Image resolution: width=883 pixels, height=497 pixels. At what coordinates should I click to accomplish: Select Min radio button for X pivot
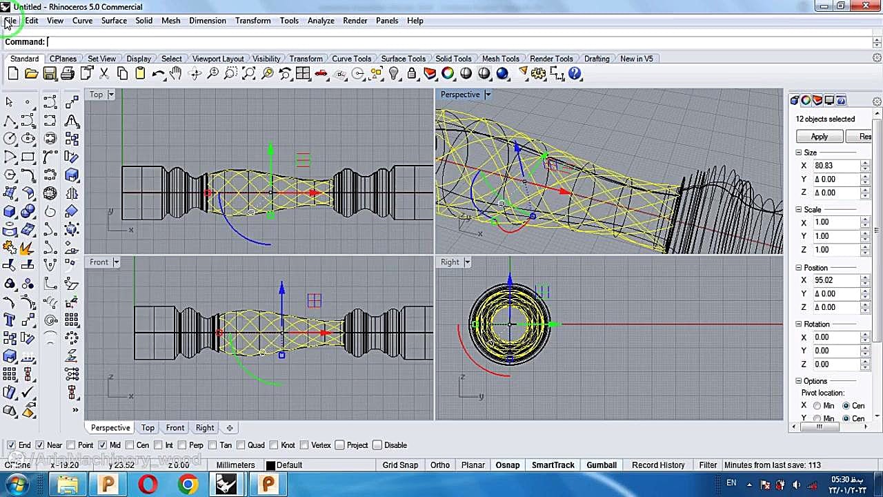pyautogui.click(x=817, y=406)
